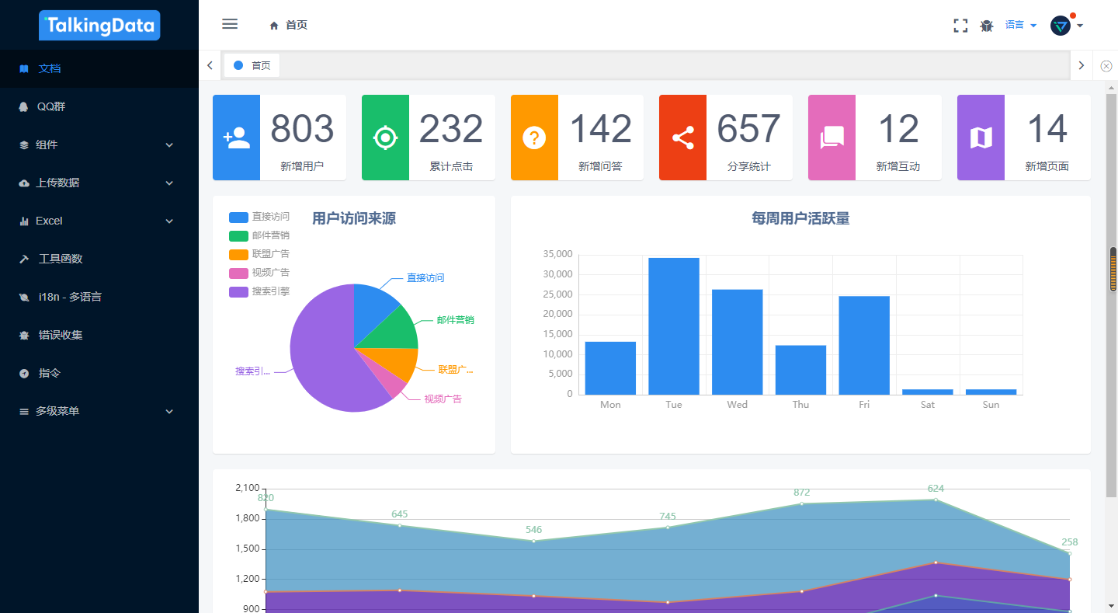Click the 组件 layers icon in sidebar
The height and width of the screenshot is (613, 1118).
(x=23, y=145)
